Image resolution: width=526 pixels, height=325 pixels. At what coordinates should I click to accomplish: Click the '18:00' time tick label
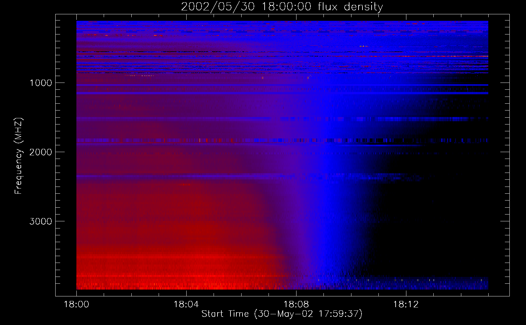pos(76,305)
